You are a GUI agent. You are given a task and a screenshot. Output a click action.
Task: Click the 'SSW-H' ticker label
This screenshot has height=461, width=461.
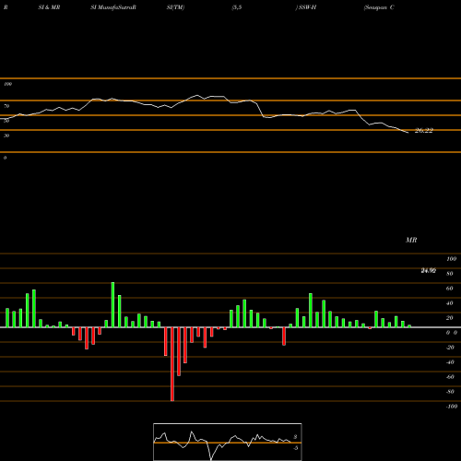(x=307, y=7)
